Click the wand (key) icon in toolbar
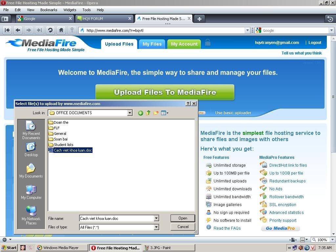The image size is (336, 252). pos(72,30)
